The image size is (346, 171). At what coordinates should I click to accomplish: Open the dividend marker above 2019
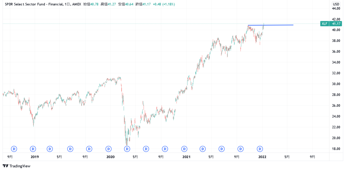tap(33, 148)
